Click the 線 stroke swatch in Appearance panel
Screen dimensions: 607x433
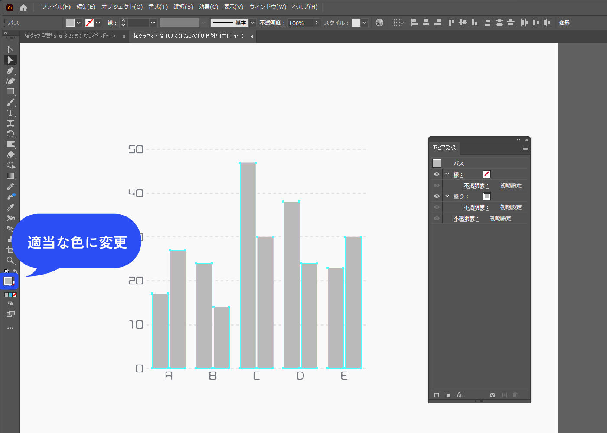click(487, 174)
